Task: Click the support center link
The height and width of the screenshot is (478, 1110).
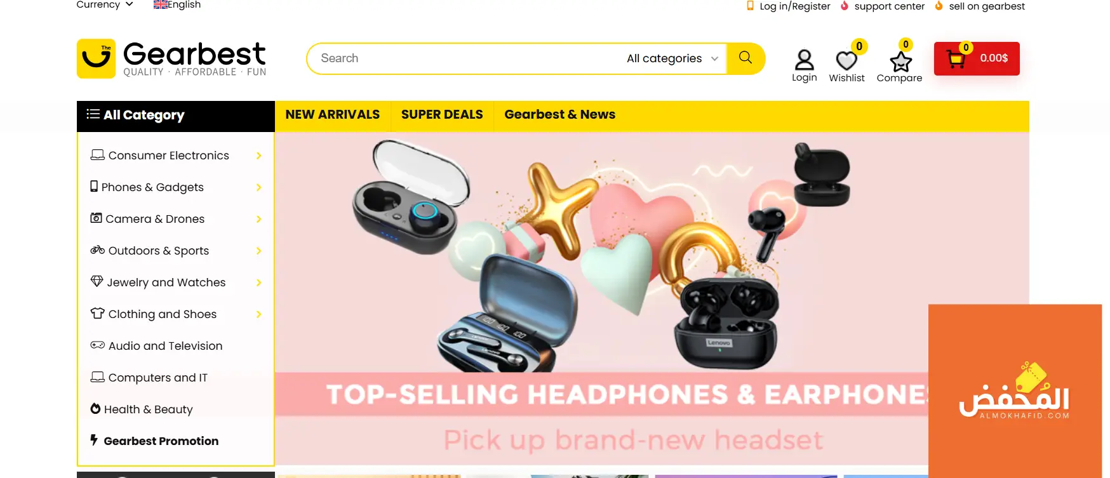Action: pyautogui.click(x=889, y=6)
